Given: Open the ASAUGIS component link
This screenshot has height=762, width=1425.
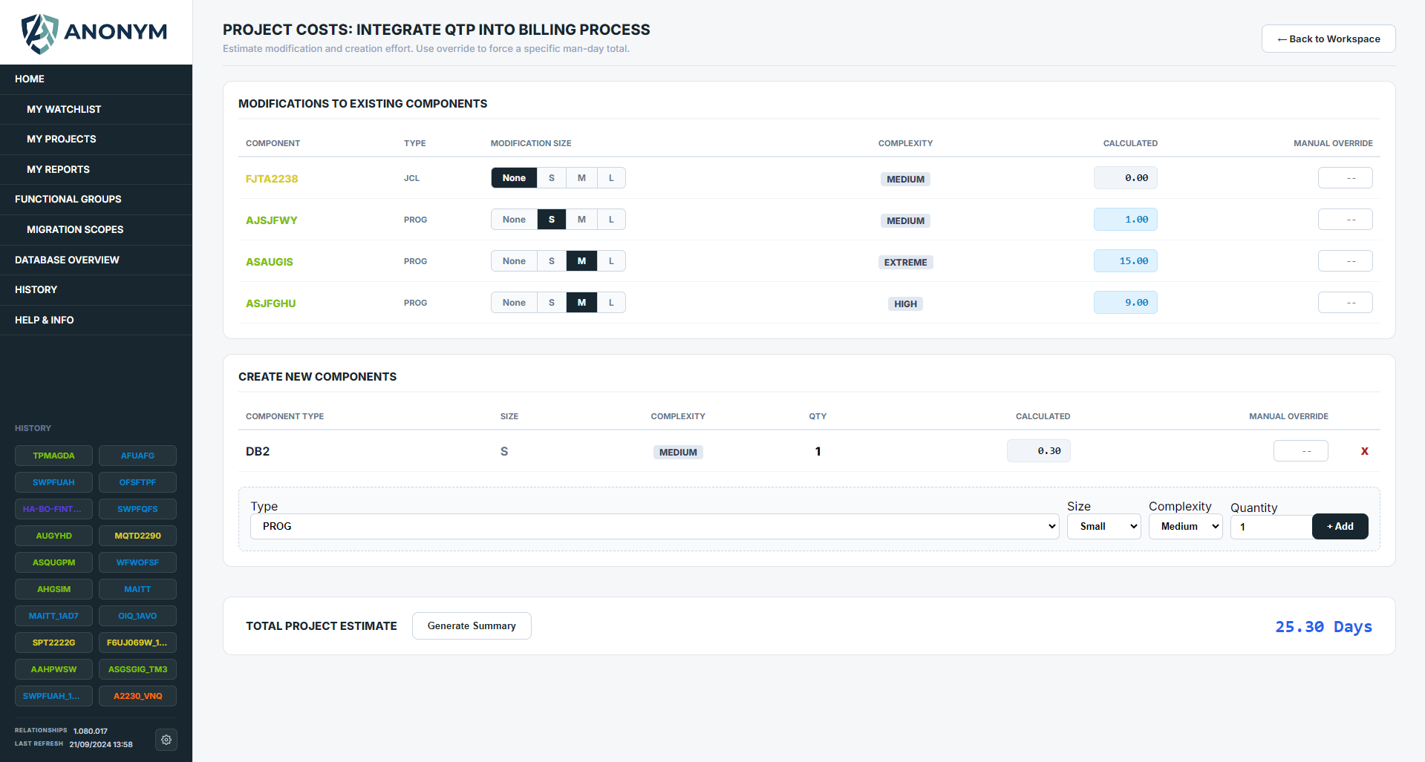Looking at the screenshot, I should [270, 262].
